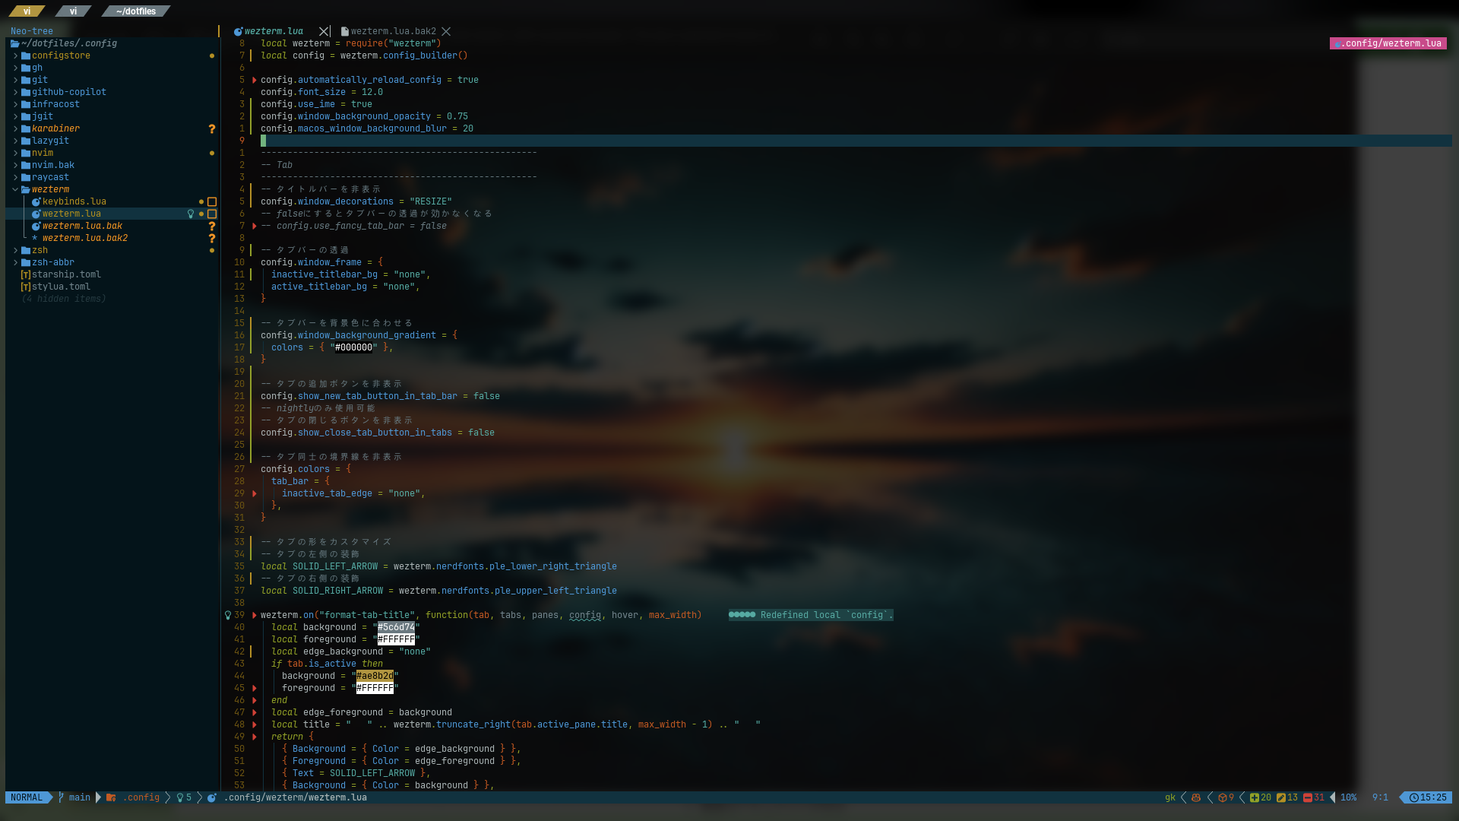Click the #ae8b2d color swatch
The image size is (1459, 821).
[375, 676]
